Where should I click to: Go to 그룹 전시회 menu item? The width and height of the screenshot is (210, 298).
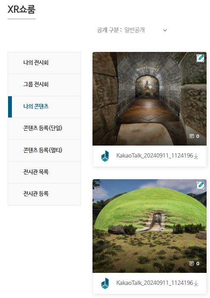click(x=44, y=85)
